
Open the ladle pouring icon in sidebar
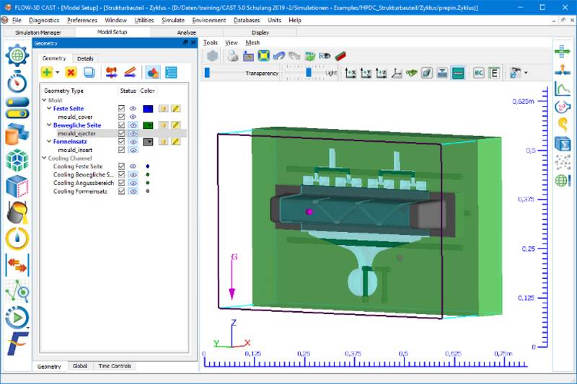(x=17, y=212)
